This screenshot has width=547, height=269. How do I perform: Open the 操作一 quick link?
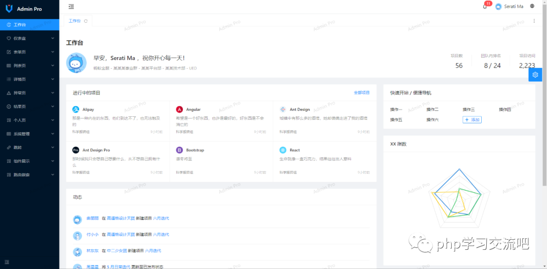tap(396, 109)
